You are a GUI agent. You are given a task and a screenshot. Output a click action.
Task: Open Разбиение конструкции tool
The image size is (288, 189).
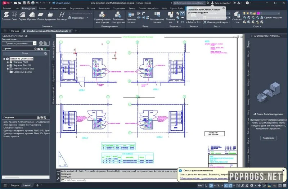coord(118,17)
